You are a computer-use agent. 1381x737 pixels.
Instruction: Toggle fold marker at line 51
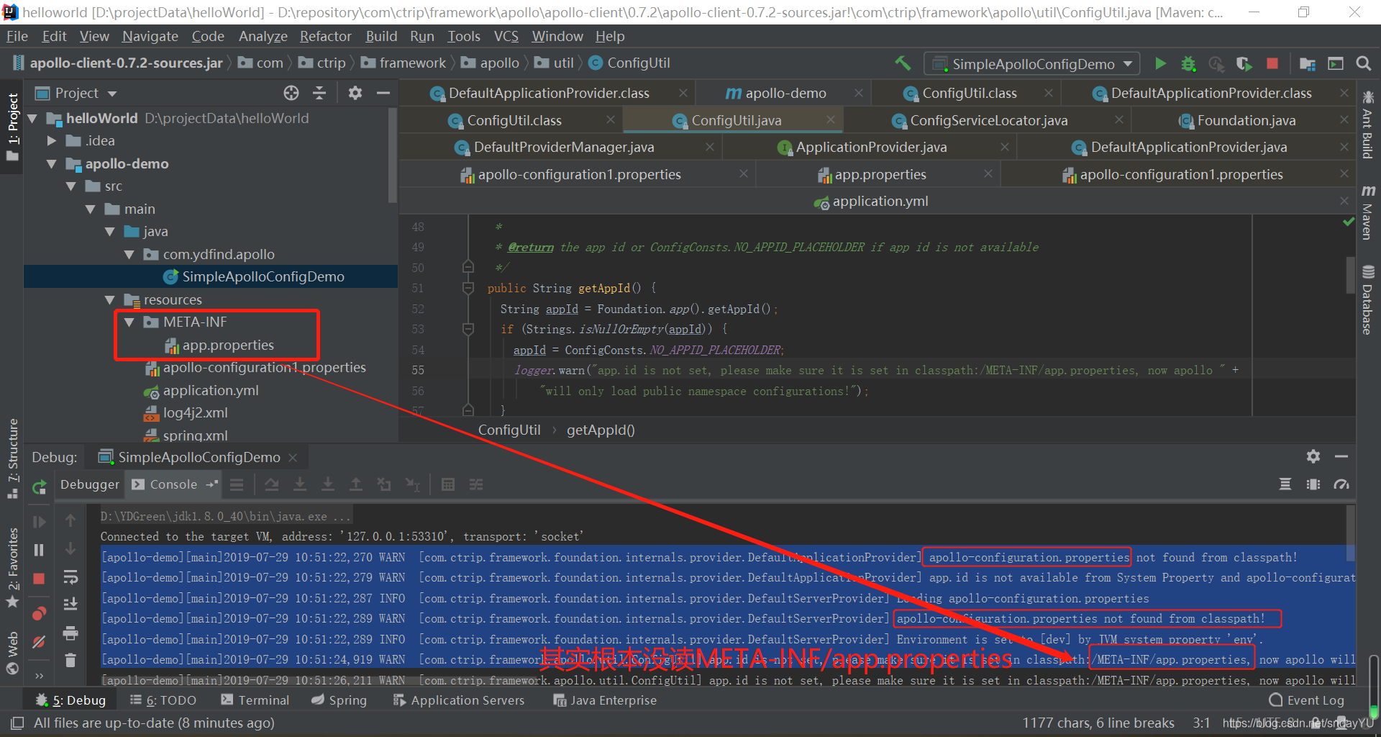tap(468, 288)
